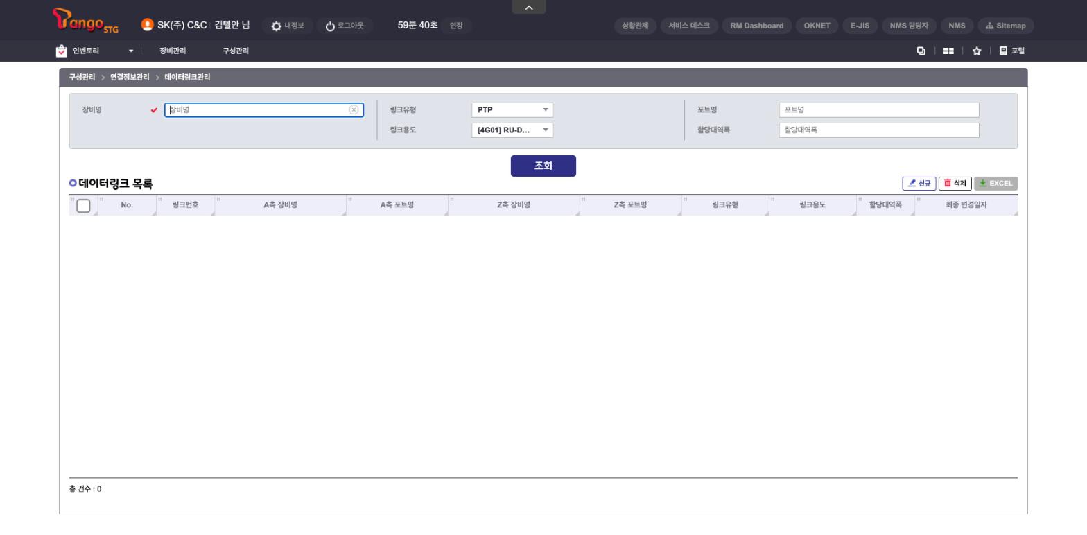Image resolution: width=1087 pixels, height=535 pixels.
Task: Open the NMS link
Action: coord(957,26)
